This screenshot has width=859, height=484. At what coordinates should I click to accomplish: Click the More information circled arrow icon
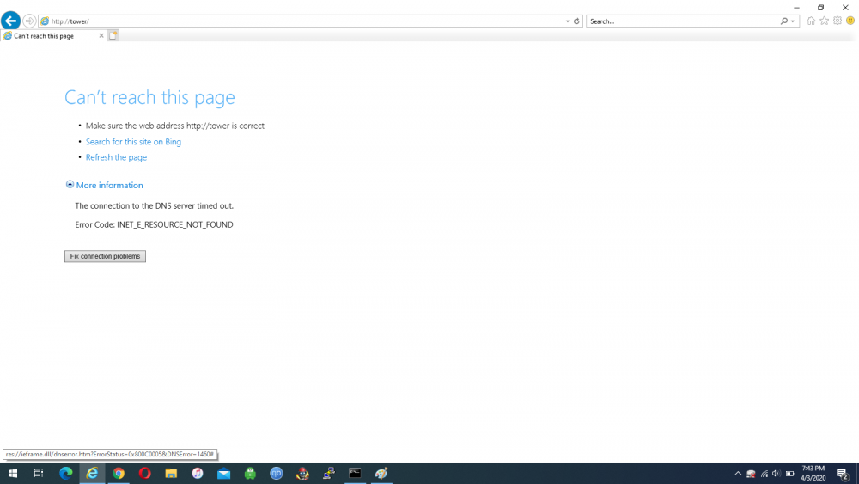point(70,185)
